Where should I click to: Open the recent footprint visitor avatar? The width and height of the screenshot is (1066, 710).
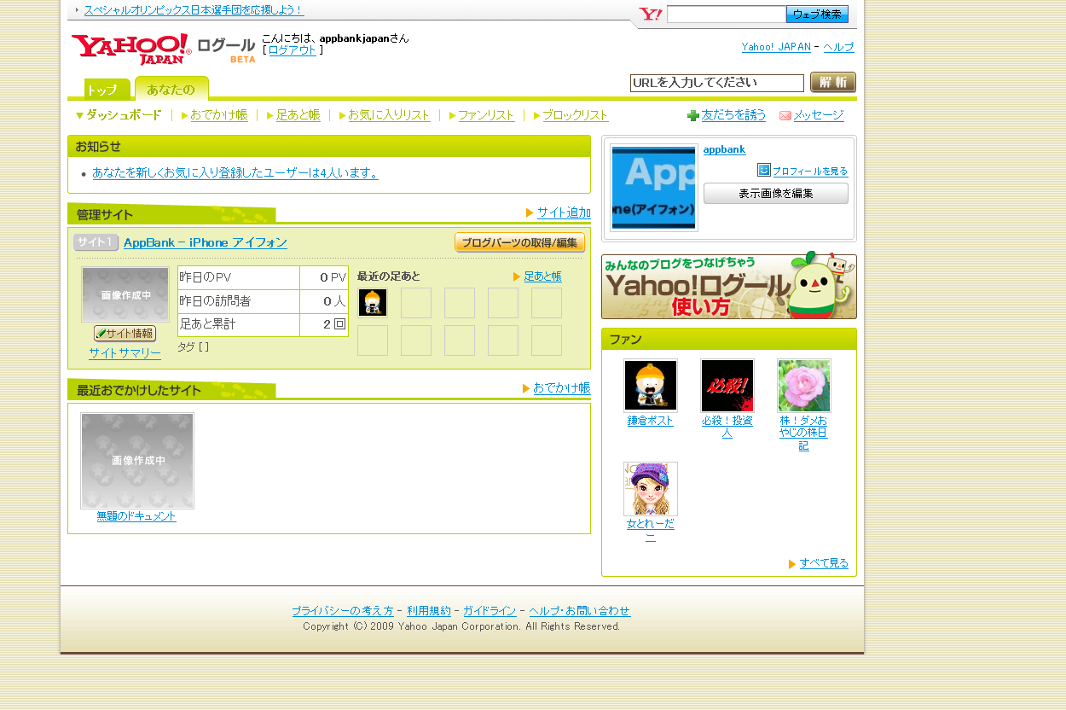[373, 302]
